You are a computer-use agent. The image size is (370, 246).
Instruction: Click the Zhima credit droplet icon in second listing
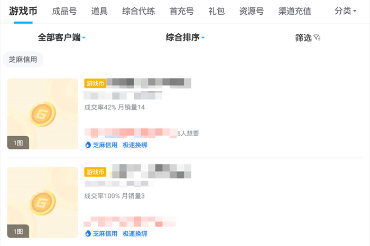point(88,233)
